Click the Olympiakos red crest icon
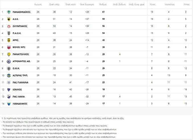193x140 pixels. click(9, 26)
